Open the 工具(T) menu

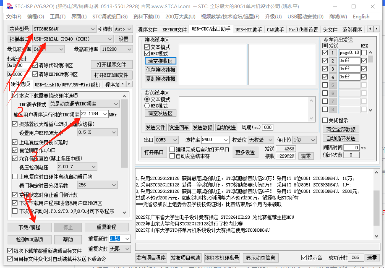tap(58, 17)
